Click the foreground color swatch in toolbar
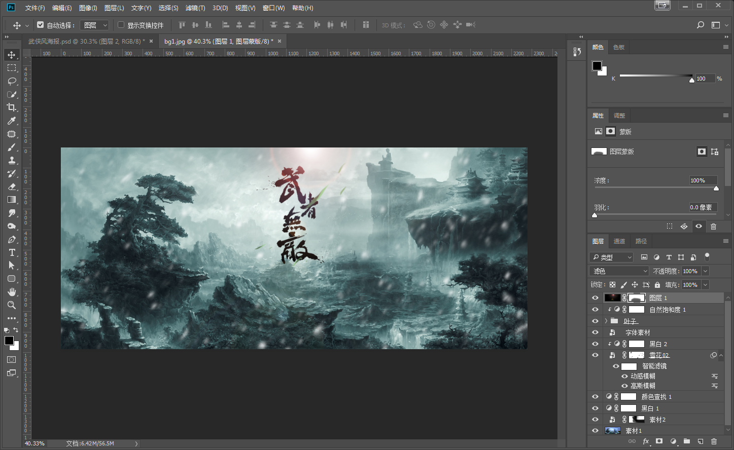 point(9,341)
